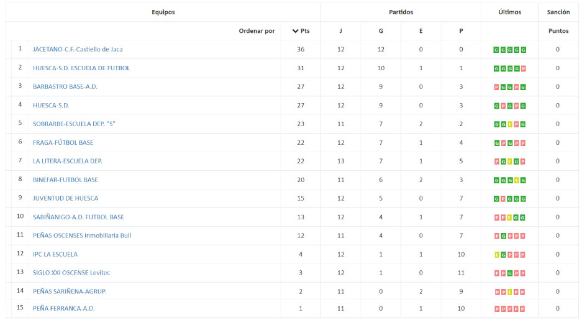This screenshot has width=582, height=320.
Task: Click the yellow E result icon in SOBRARBE row
Action: coord(510,124)
